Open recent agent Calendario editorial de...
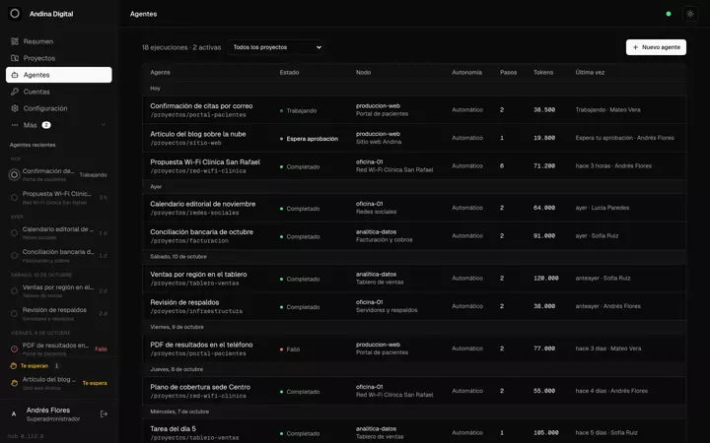 (59, 232)
